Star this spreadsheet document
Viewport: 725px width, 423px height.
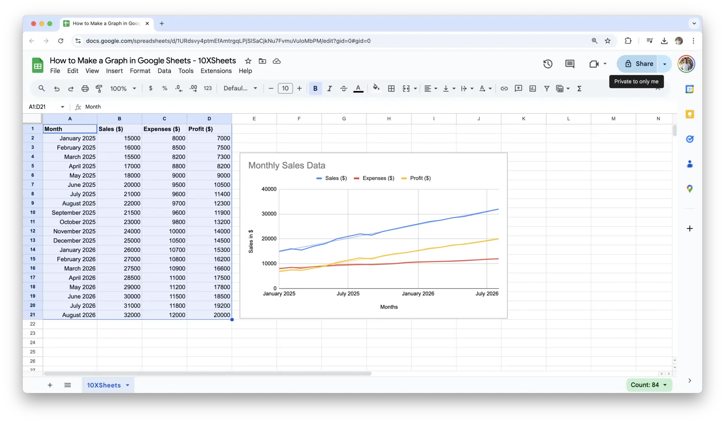(248, 61)
